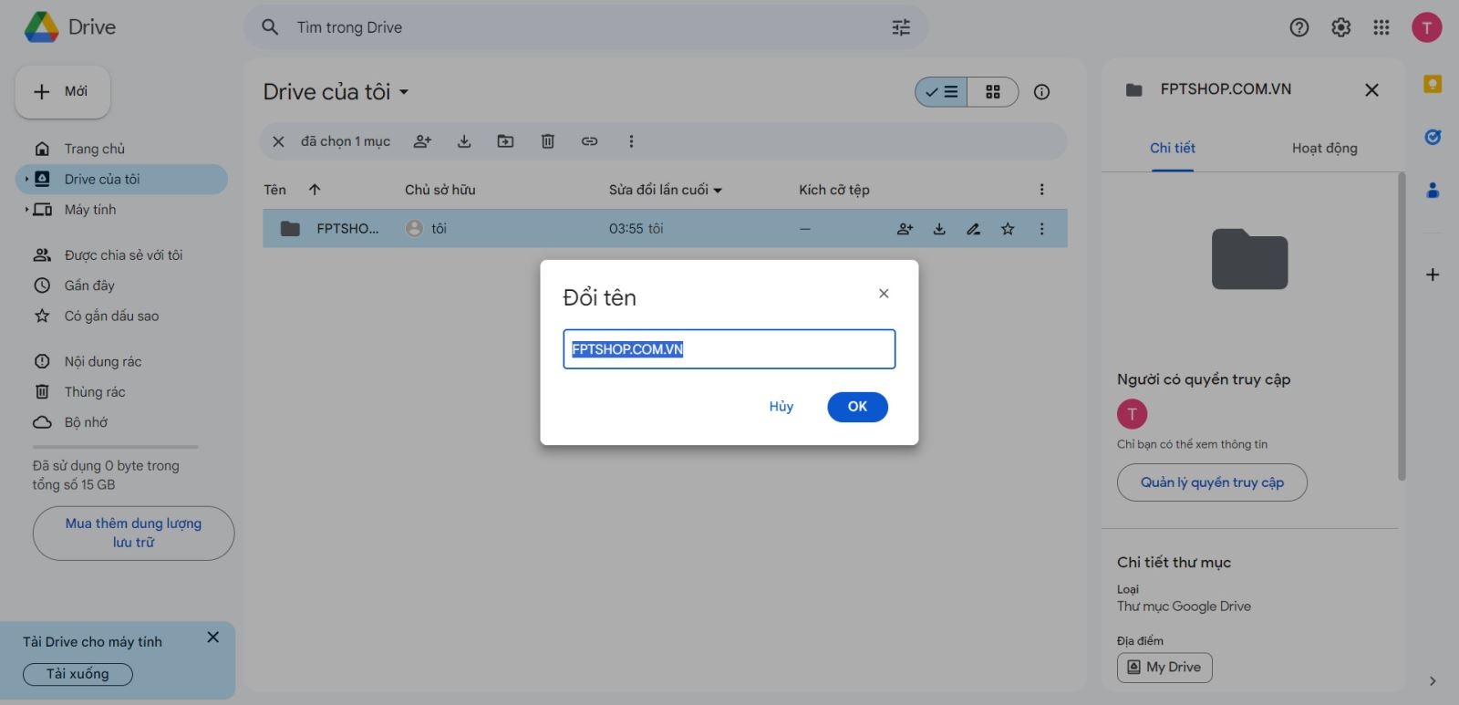Dismiss Tải Drive cho máy tính banner
Screen dimensions: 1459x705
[212, 638]
